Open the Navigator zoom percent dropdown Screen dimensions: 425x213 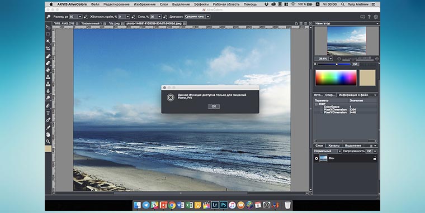tap(331, 59)
